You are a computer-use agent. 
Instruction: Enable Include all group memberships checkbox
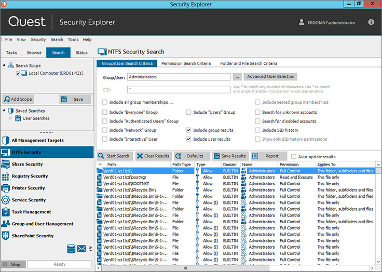105,102
